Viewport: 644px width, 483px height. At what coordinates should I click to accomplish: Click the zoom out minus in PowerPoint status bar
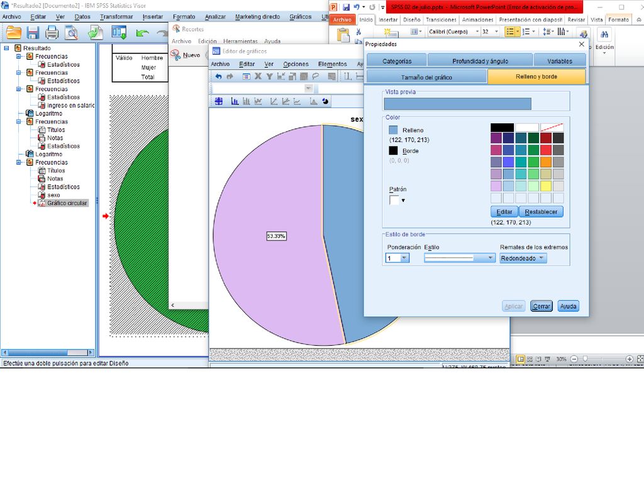point(574,359)
